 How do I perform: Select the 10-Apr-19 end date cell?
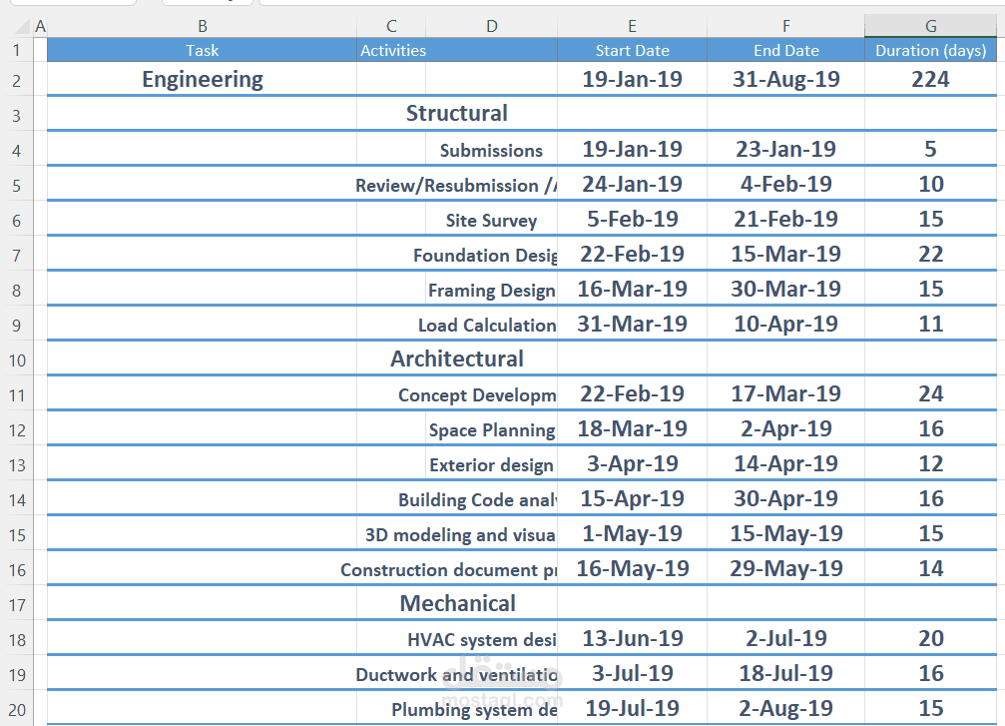[785, 324]
